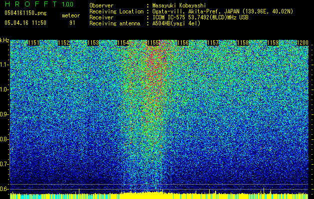
Task: Click the 1157 time marker
Action: 213,43
